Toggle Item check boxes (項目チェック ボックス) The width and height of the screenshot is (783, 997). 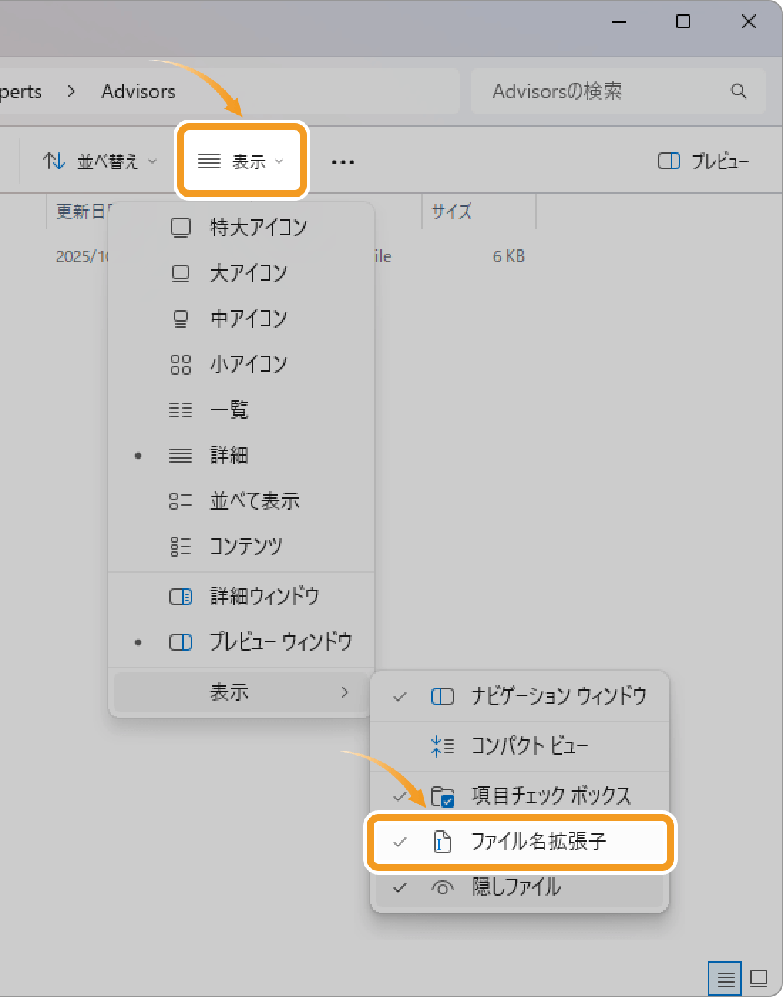point(550,795)
